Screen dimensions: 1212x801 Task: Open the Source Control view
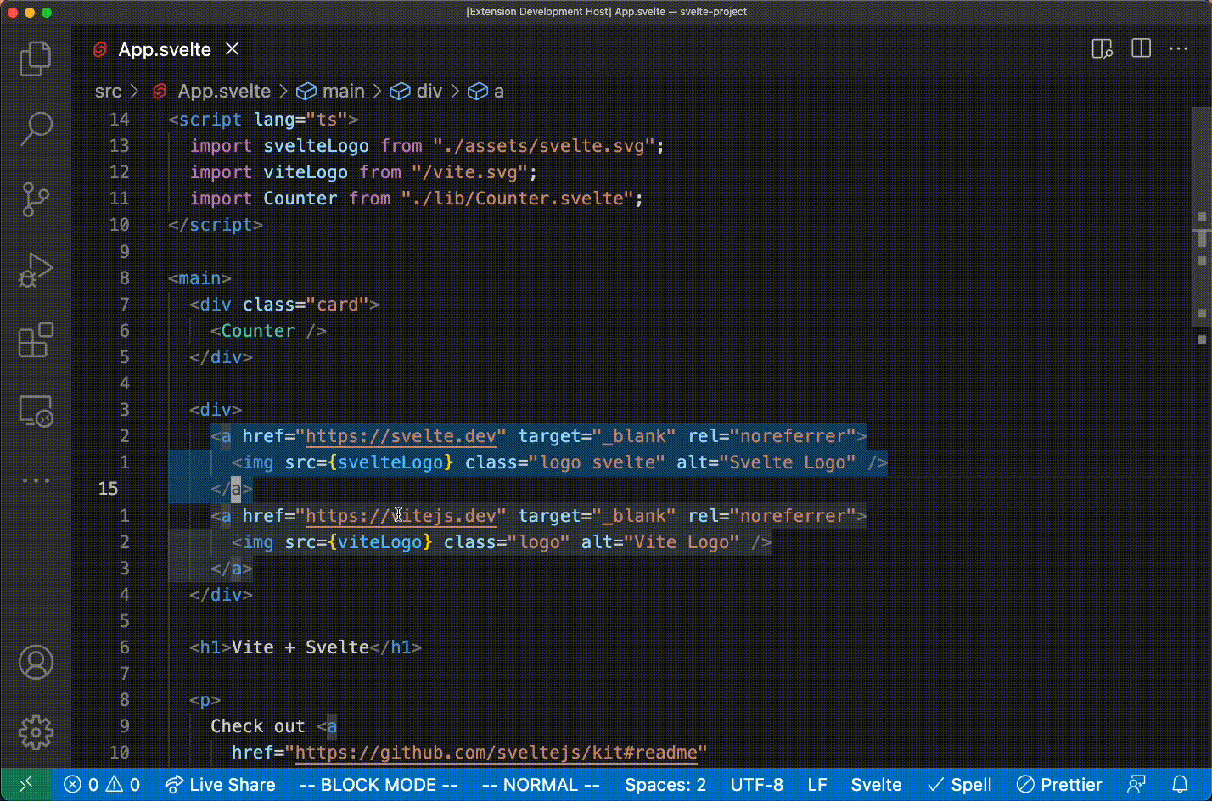tap(36, 200)
